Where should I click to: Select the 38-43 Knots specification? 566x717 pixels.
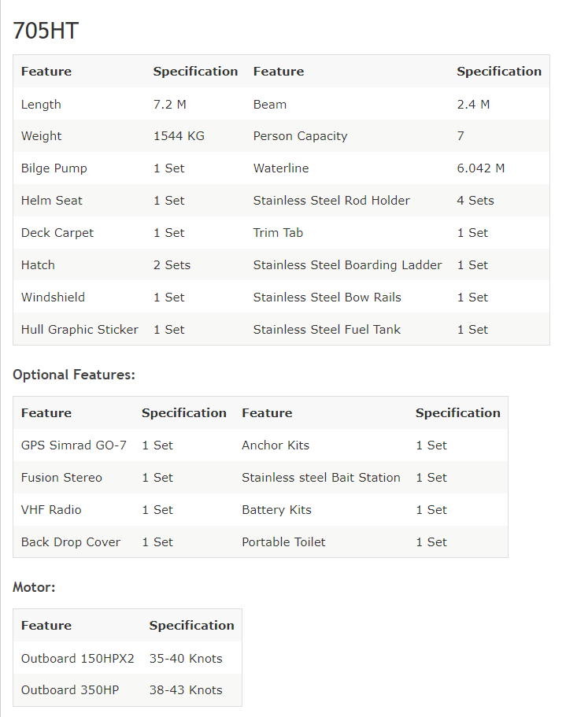(186, 690)
